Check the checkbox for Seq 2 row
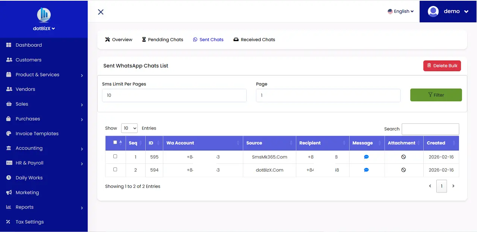Viewport: 477px width, 232px height. (x=115, y=170)
